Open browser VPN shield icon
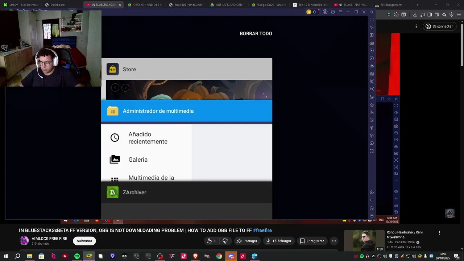Screen dimensions: 464x261 tap(451, 14)
